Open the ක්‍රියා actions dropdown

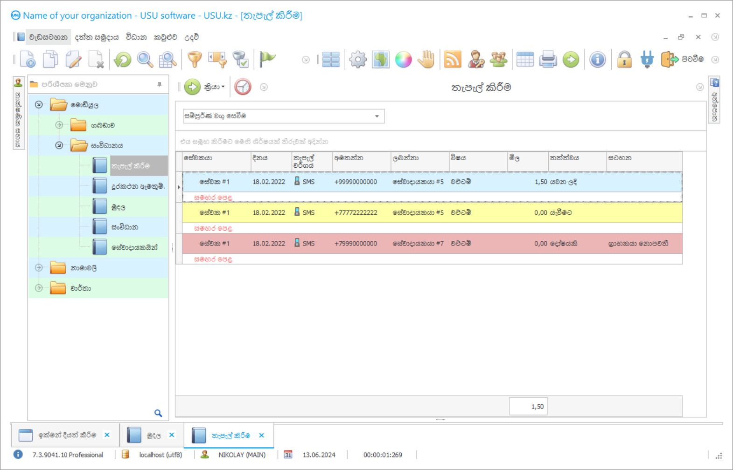coord(205,87)
